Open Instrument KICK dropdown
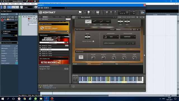Image resolution: width=179 pixels, height=101 pixels. tap(111, 37)
